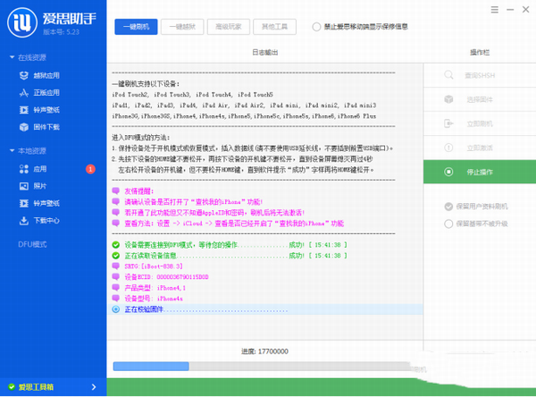The width and height of the screenshot is (536, 397).
Task: Open local 应用 grid icon
Action: tap(24, 169)
